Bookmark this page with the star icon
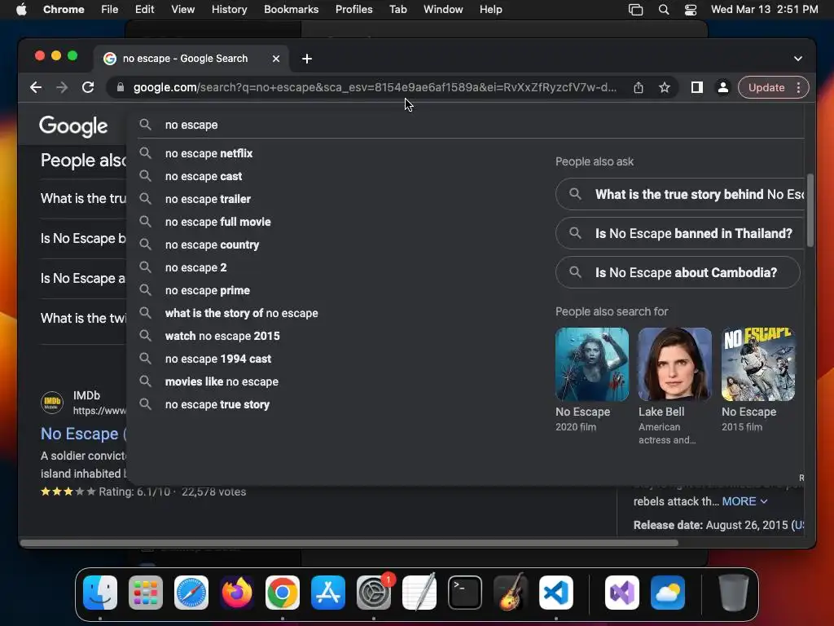834x626 pixels. (665, 87)
